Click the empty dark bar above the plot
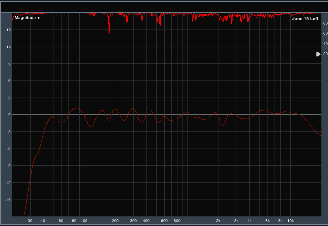The image size is (328, 226). click(164, 7)
